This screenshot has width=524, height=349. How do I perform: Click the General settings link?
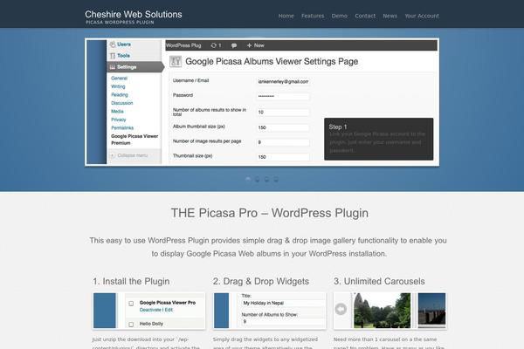point(119,79)
